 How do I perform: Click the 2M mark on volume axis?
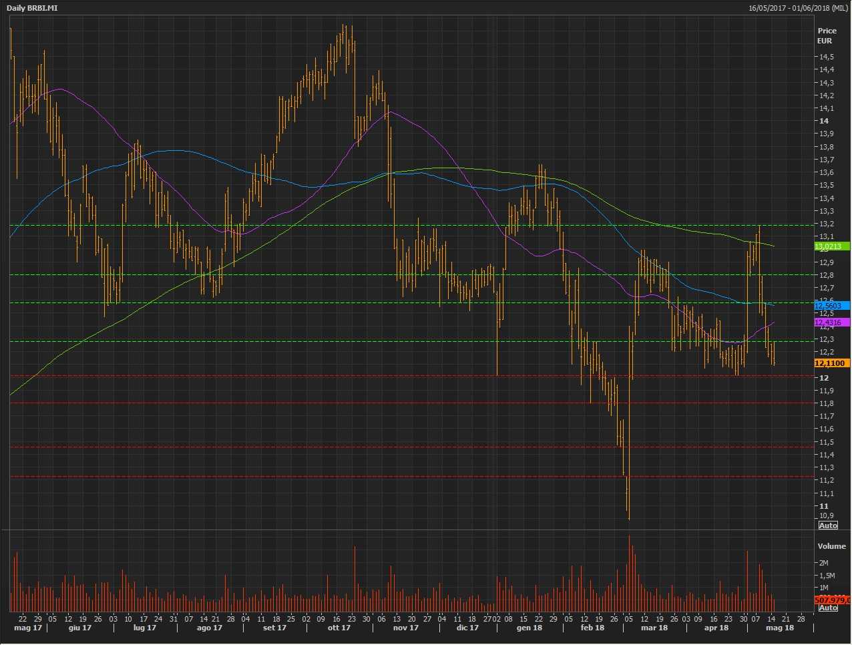(x=823, y=563)
